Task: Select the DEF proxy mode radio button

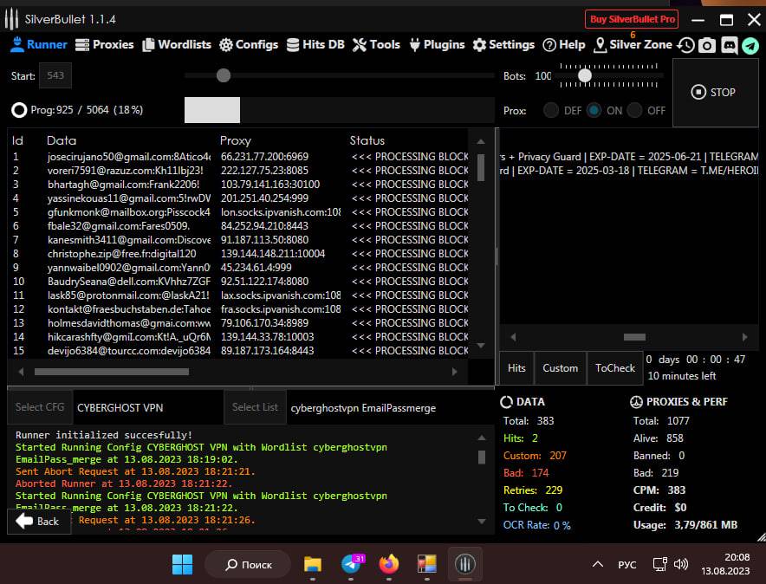Action: [551, 110]
